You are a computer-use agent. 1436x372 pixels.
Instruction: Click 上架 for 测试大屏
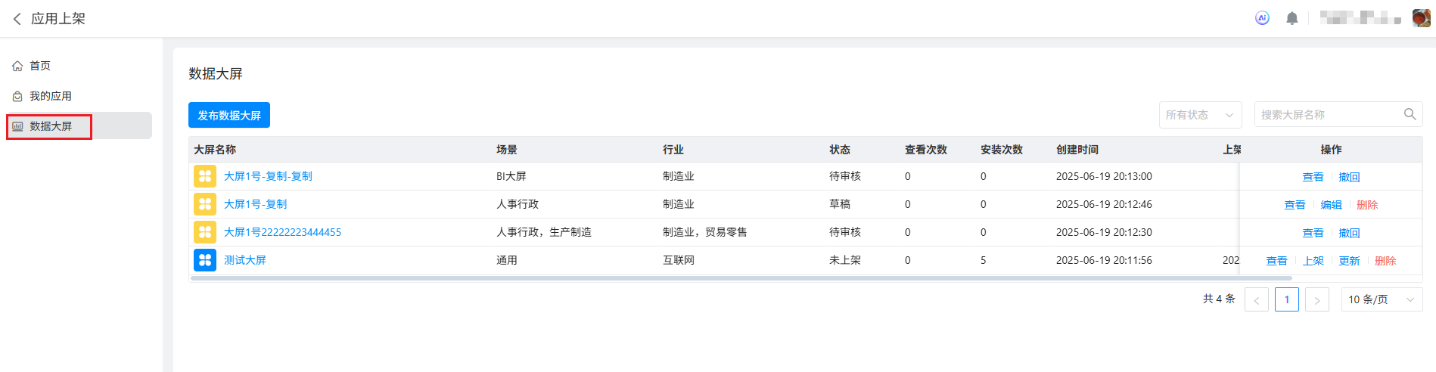coord(1313,261)
